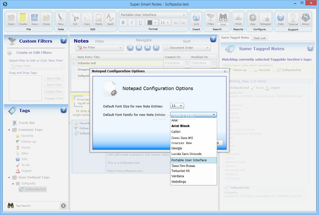Choose Courier New font option
This screenshot has width=319, height=215.
pyautogui.click(x=193, y=143)
